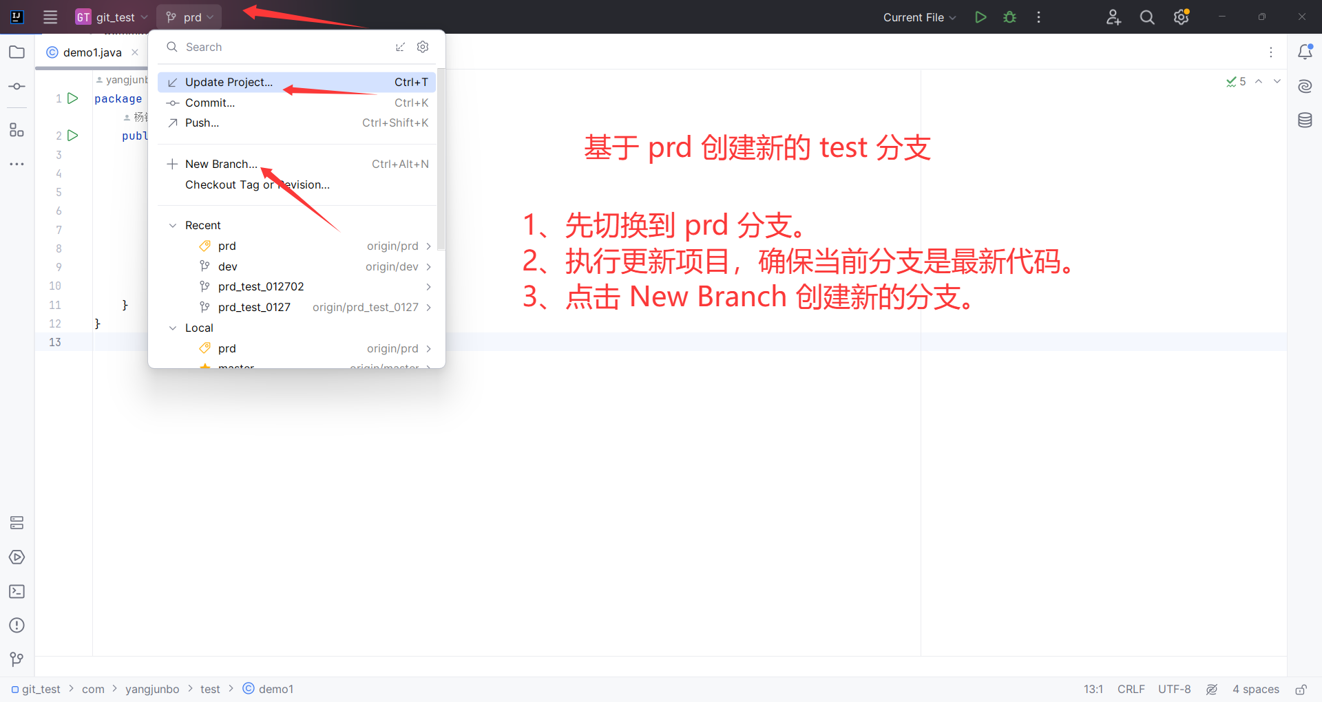Switch to the demo1.java editor tab
The image size is (1322, 702).
(x=90, y=52)
